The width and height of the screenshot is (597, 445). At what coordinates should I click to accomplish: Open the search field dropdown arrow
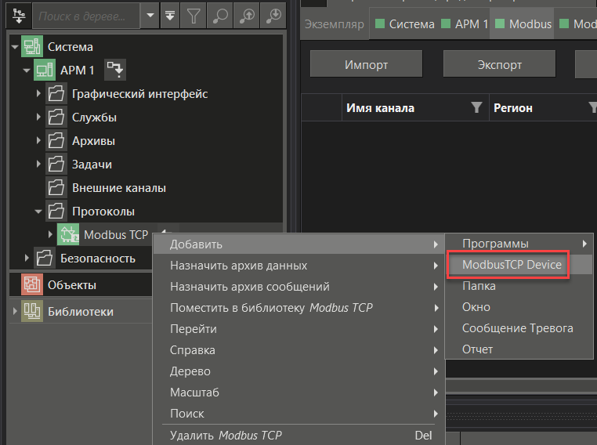pyautogui.click(x=149, y=15)
